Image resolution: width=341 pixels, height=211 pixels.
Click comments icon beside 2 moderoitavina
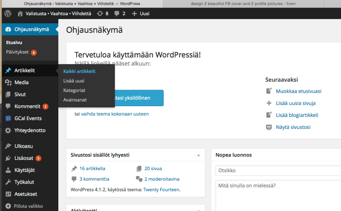pos(139,179)
